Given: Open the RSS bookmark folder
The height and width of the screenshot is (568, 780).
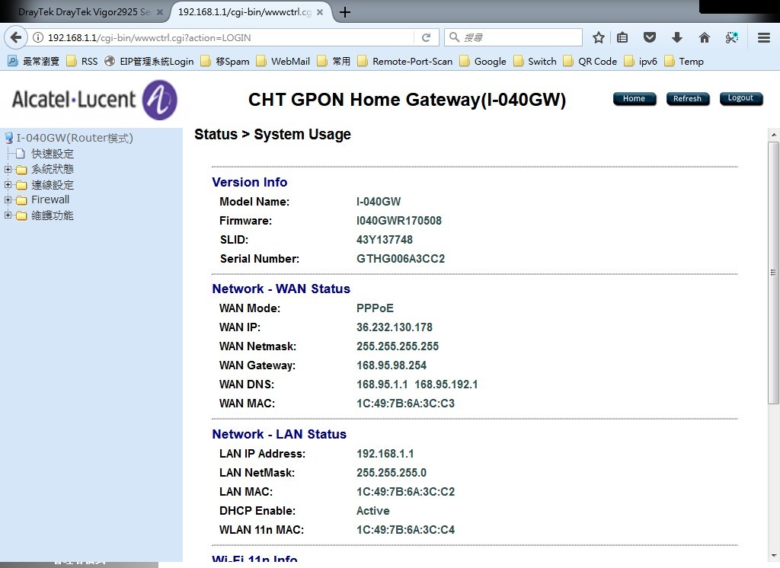Looking at the screenshot, I should [x=82, y=61].
